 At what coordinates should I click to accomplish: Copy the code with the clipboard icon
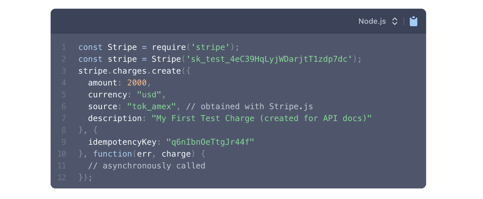[413, 21]
